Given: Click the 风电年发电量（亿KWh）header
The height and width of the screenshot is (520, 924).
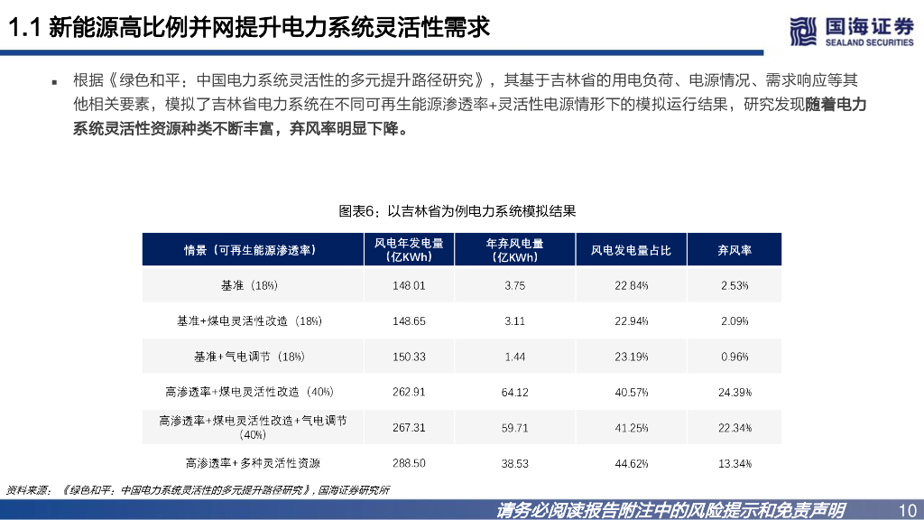Looking at the screenshot, I should pyautogui.click(x=408, y=248).
